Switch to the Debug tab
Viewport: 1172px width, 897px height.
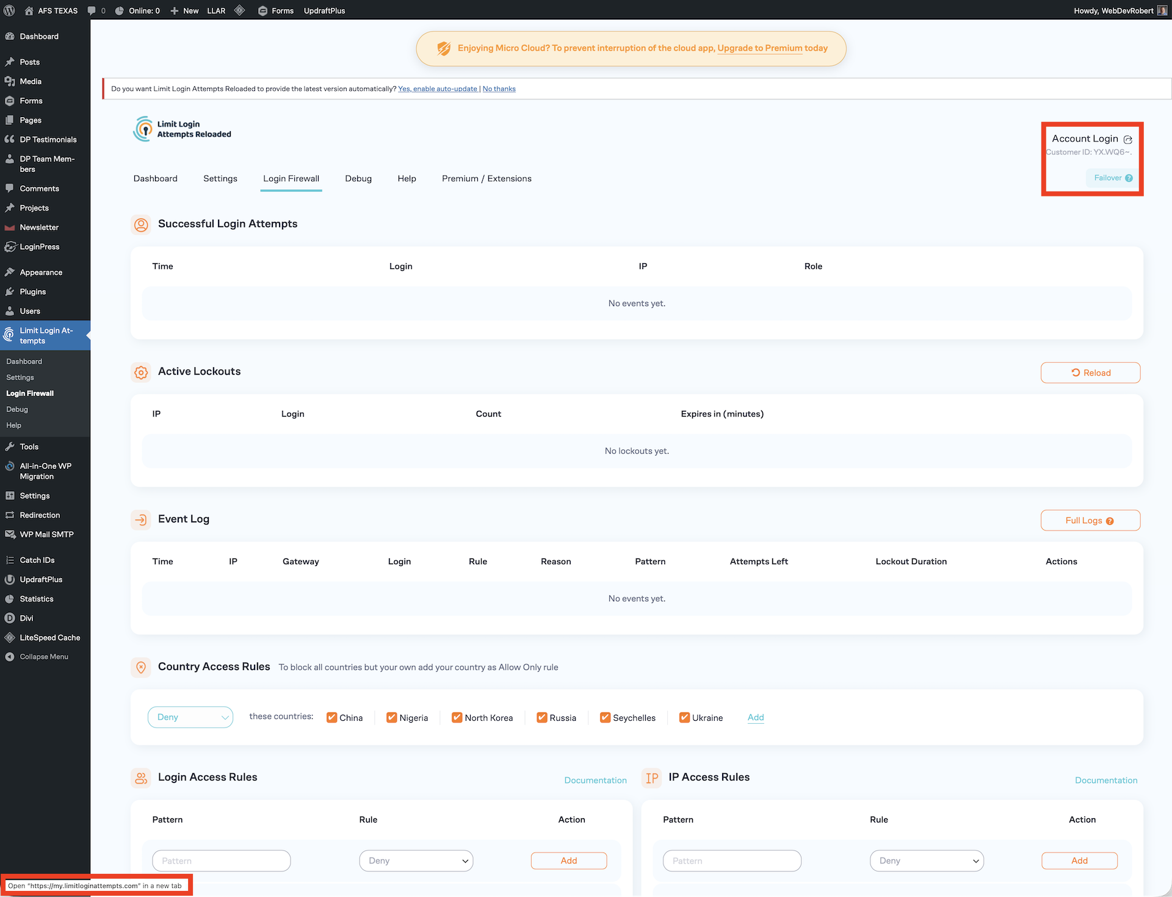coord(358,179)
